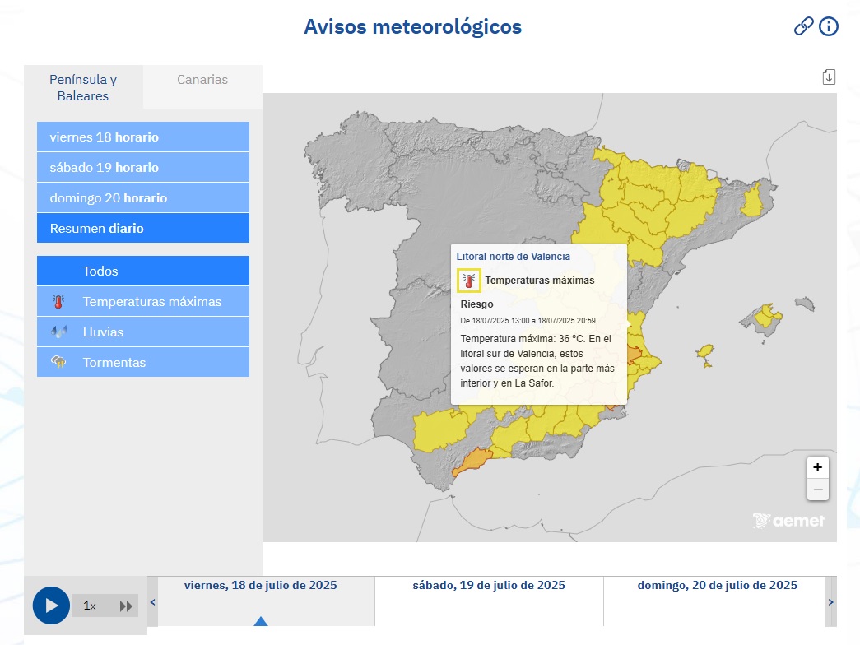Click the map download icon
This screenshot has height=645, width=860.
[829, 76]
